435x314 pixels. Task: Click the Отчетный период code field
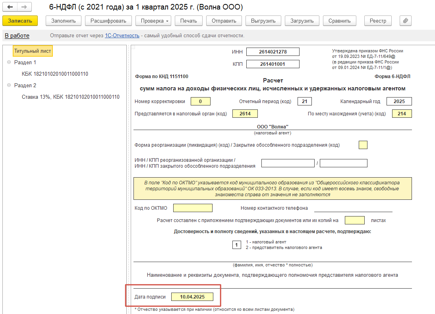click(x=305, y=101)
